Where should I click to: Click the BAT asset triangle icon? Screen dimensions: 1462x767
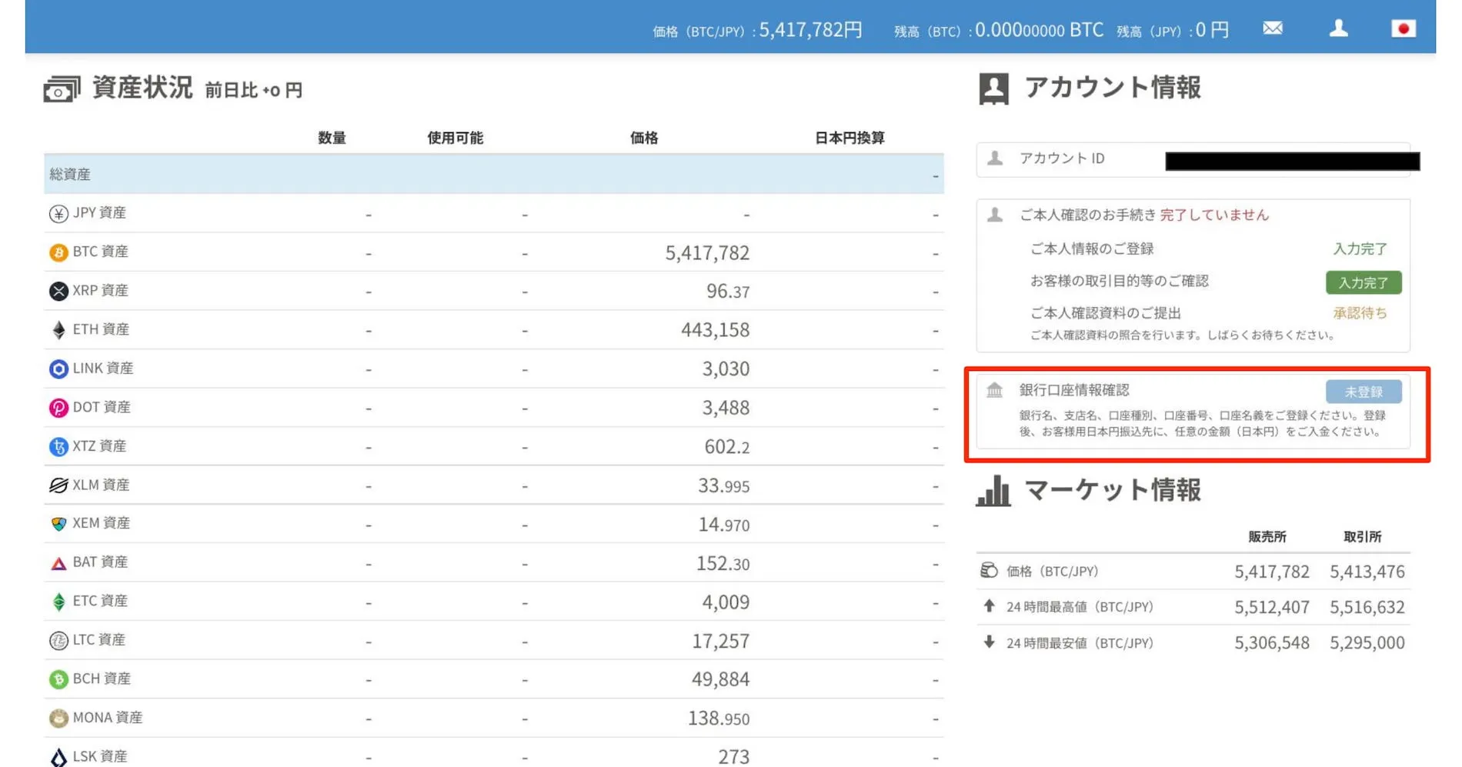coord(57,562)
